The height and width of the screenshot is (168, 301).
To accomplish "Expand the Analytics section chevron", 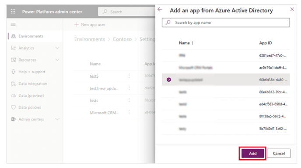I will [x=57, y=48].
